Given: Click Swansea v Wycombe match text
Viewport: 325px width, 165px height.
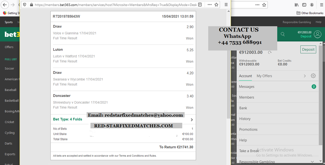Looking at the screenshot, I should click(x=78, y=79).
